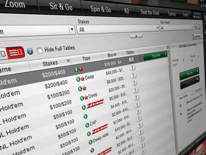
Task: Select the $10,000 - $2 buy-in cell
Action: click(123, 127)
